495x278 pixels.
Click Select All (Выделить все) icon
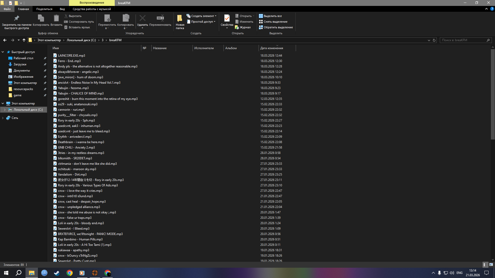point(261,16)
